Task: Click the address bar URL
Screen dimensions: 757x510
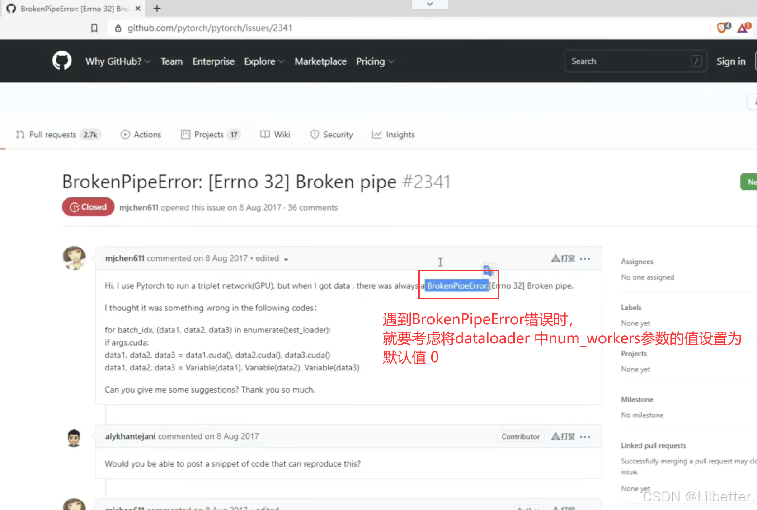Action: point(210,28)
